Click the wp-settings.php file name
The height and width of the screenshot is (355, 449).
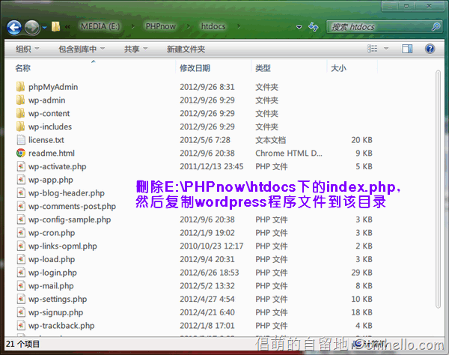click(x=58, y=299)
